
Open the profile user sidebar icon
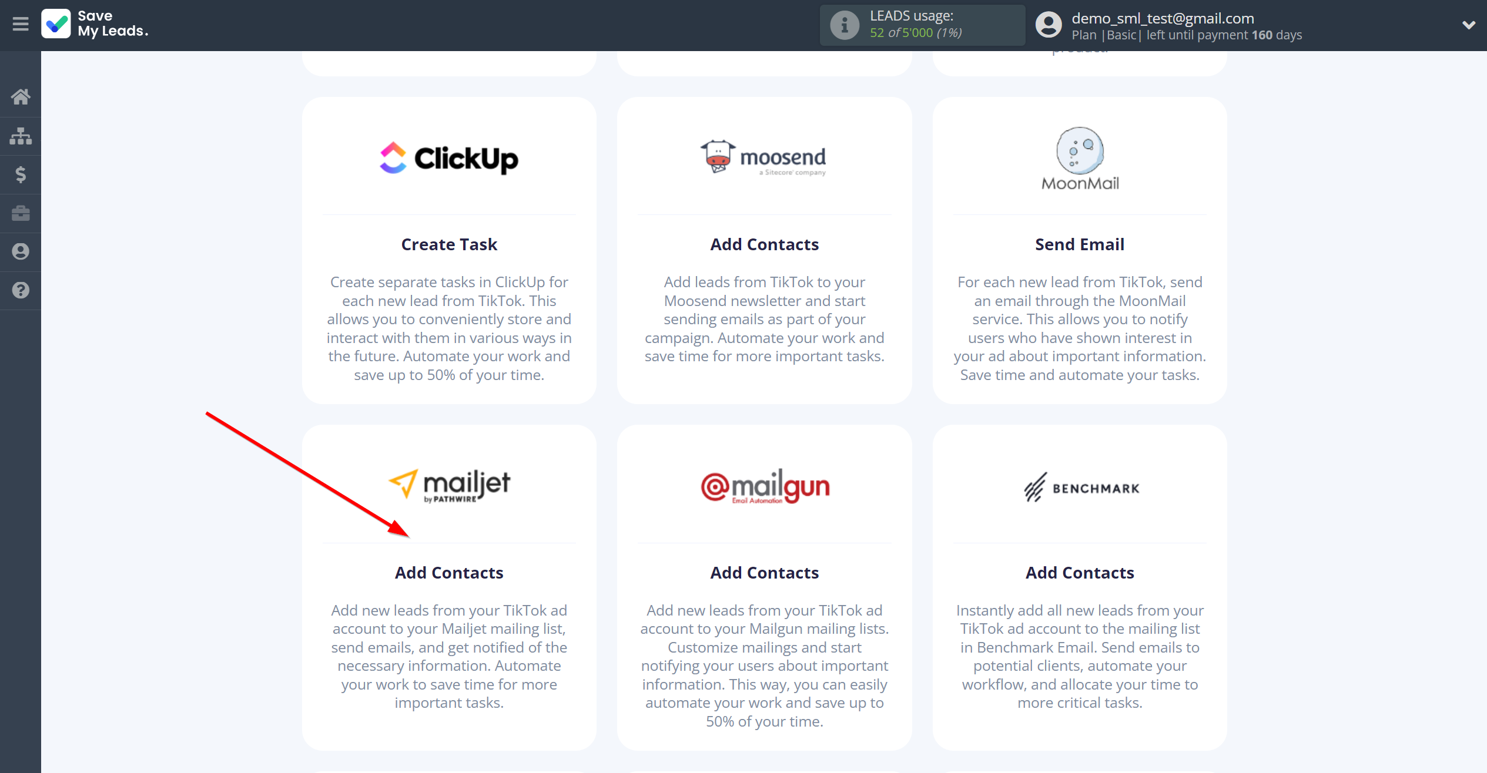pos(21,251)
